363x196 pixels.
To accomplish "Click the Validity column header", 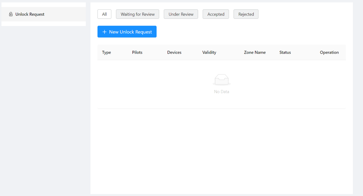I will click(x=209, y=52).
